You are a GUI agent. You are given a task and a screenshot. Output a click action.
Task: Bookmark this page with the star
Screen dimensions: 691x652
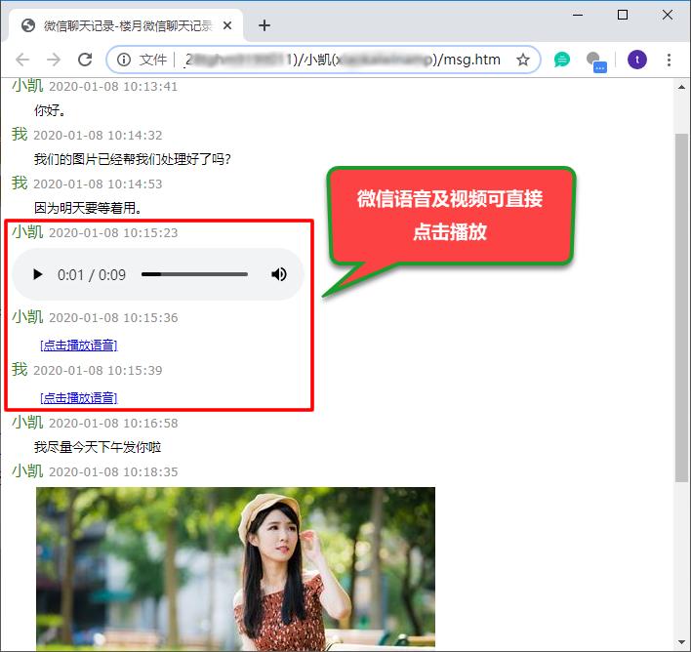523,60
